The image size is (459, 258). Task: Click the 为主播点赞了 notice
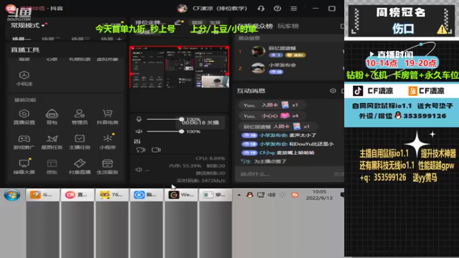click(270, 162)
